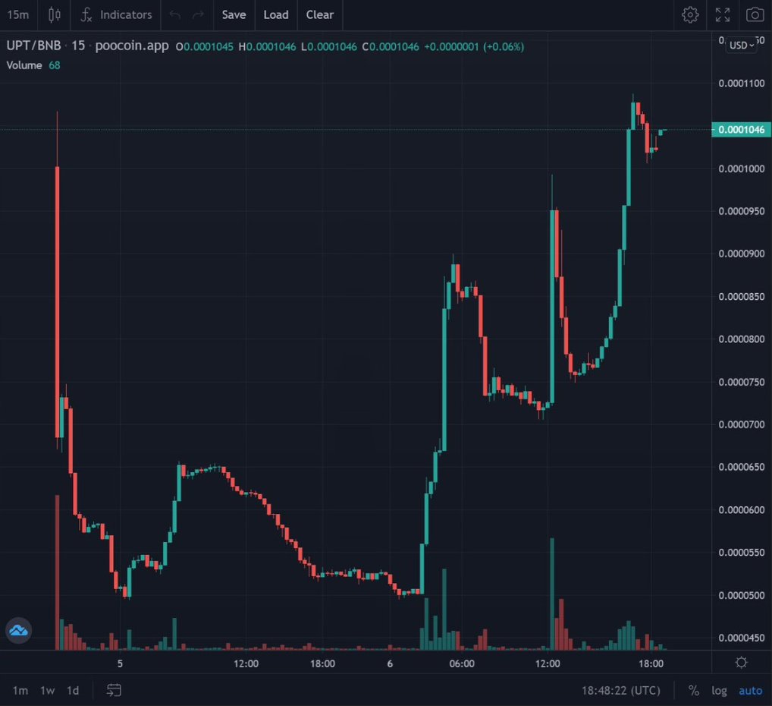Click the 0.0000500 price axis label
The height and width of the screenshot is (706, 772).
point(742,596)
